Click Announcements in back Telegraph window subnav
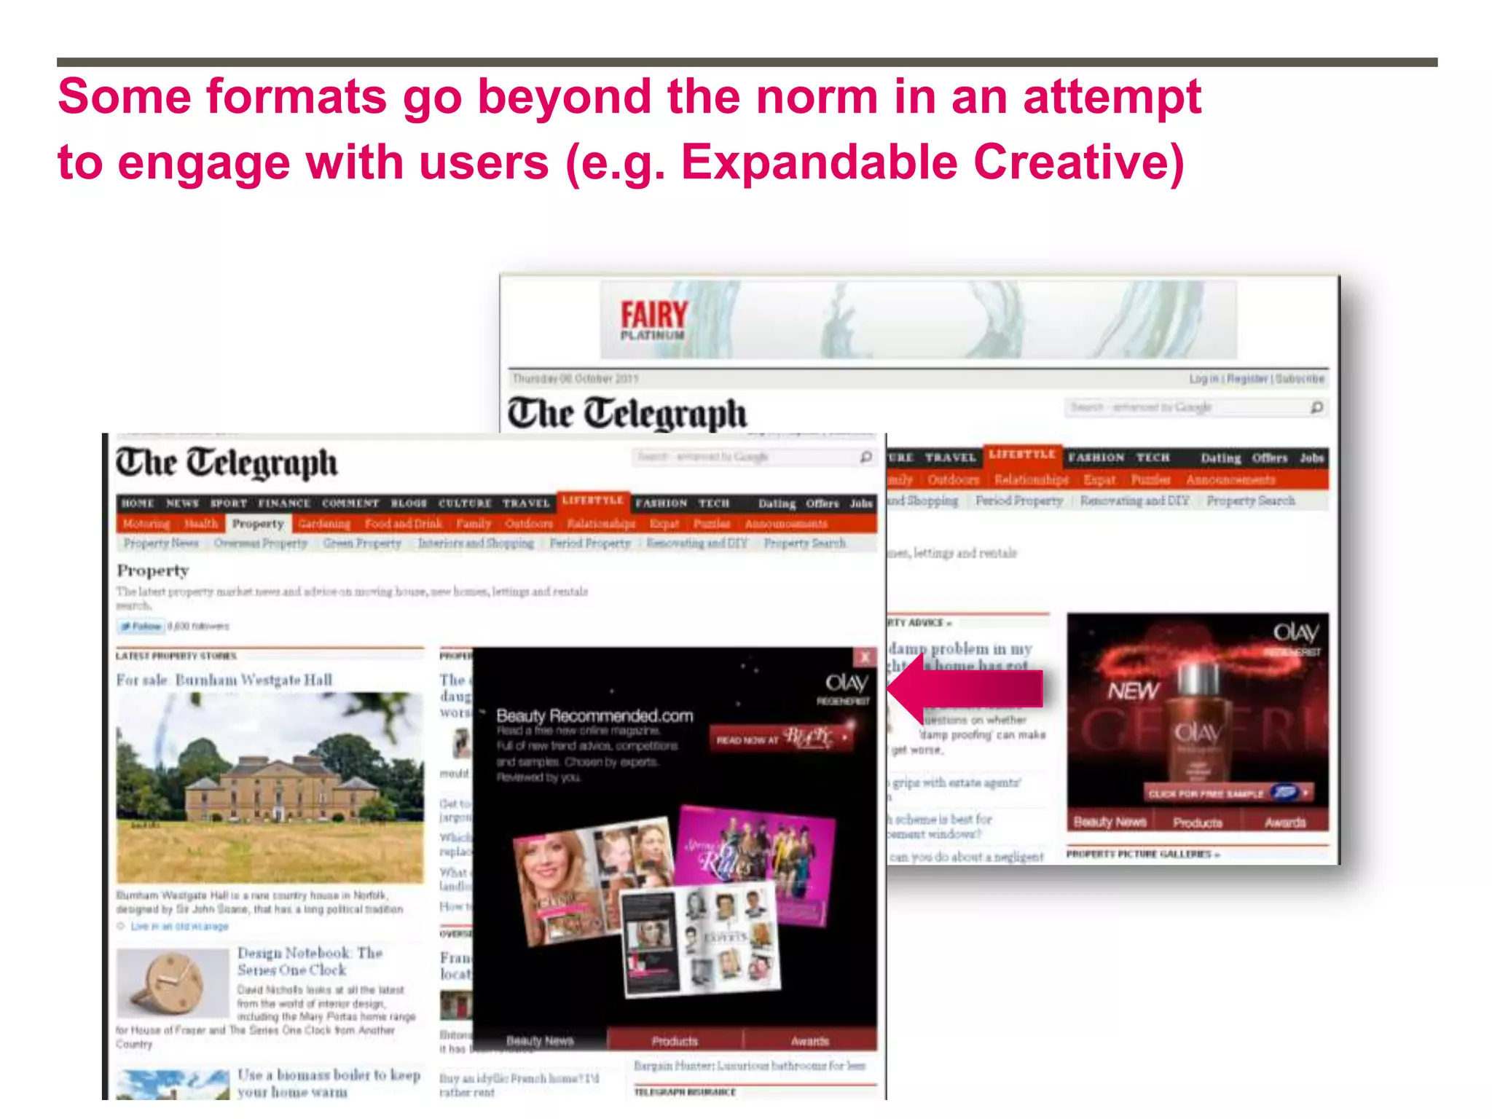This screenshot has width=1492, height=1119. (x=1230, y=479)
